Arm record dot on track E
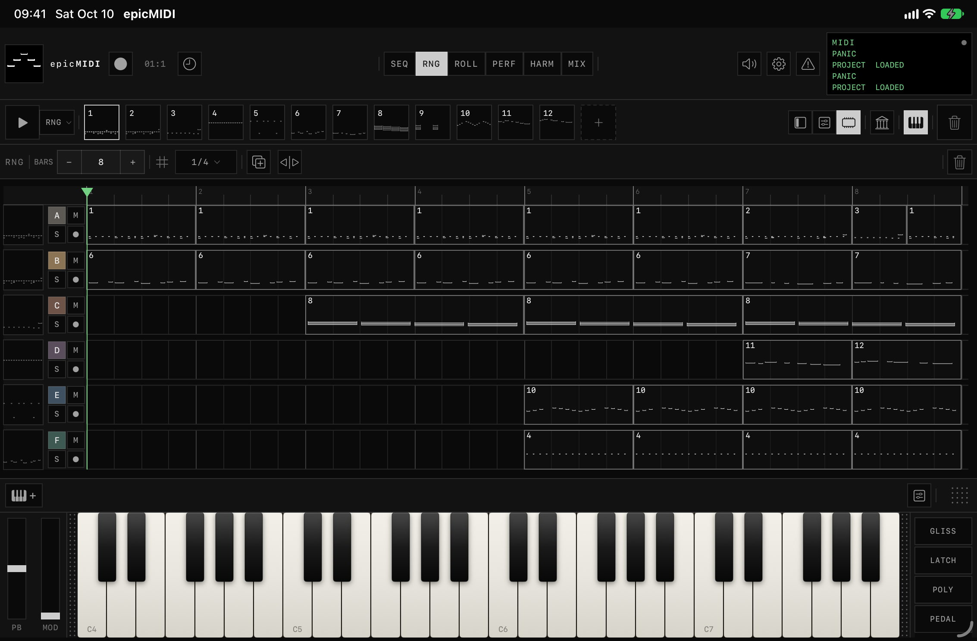This screenshot has width=977, height=641. click(76, 414)
